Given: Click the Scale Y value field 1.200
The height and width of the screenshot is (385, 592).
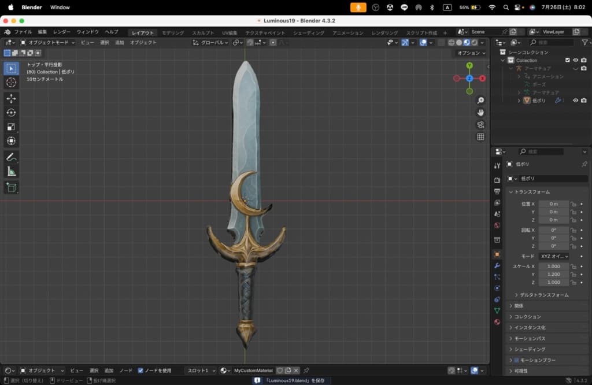Looking at the screenshot, I should (553, 274).
